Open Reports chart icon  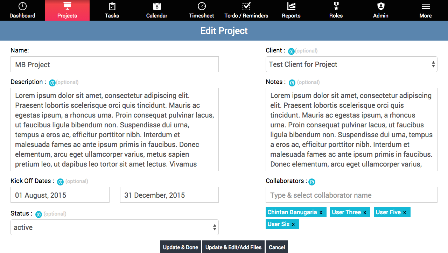pos(291,6)
